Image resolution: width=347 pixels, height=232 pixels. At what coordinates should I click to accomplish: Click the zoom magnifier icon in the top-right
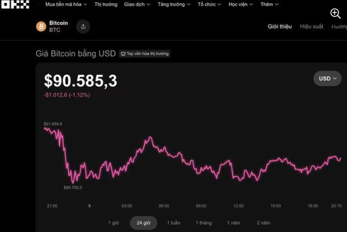[x=336, y=13]
